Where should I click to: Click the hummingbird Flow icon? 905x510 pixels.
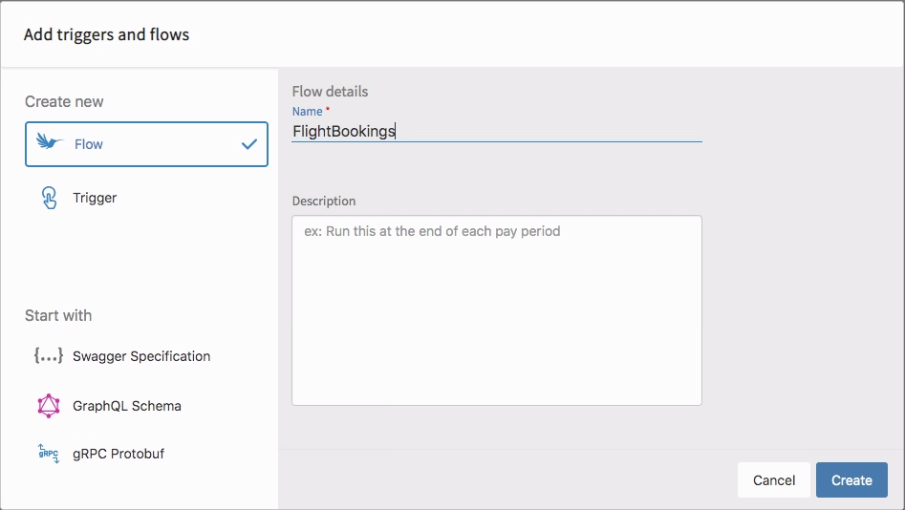(x=50, y=141)
